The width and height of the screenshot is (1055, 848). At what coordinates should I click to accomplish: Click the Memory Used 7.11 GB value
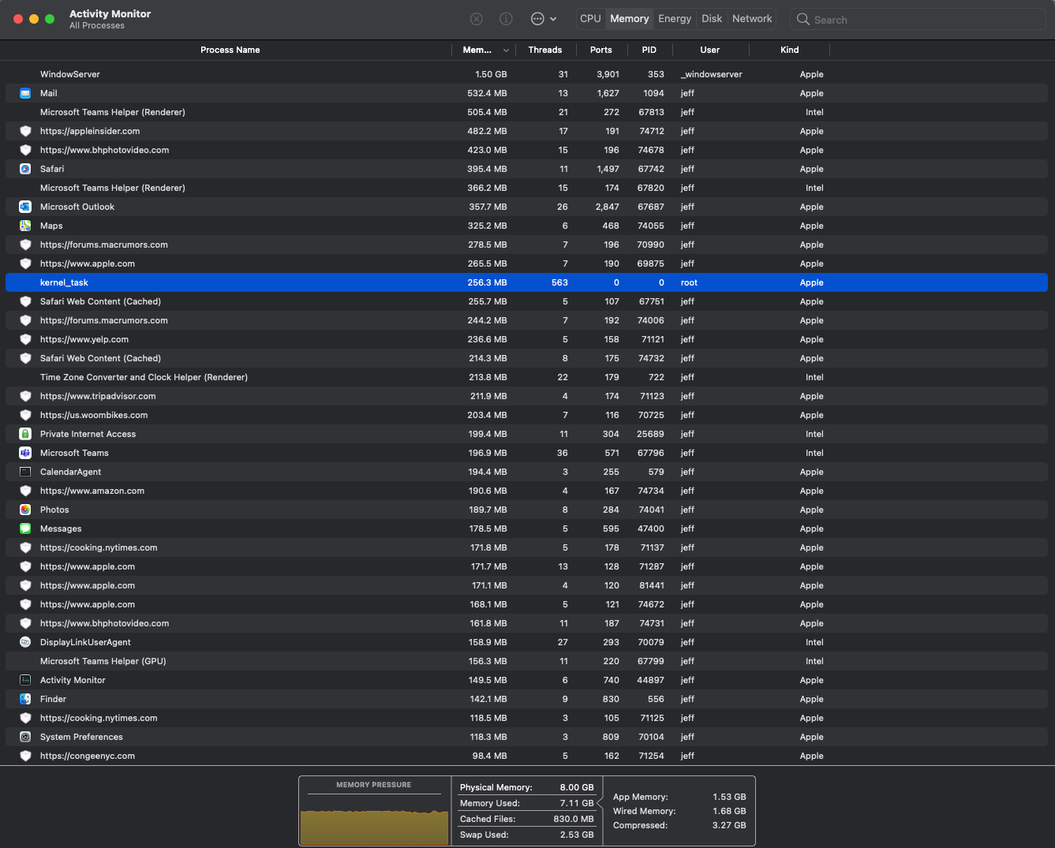point(577,803)
